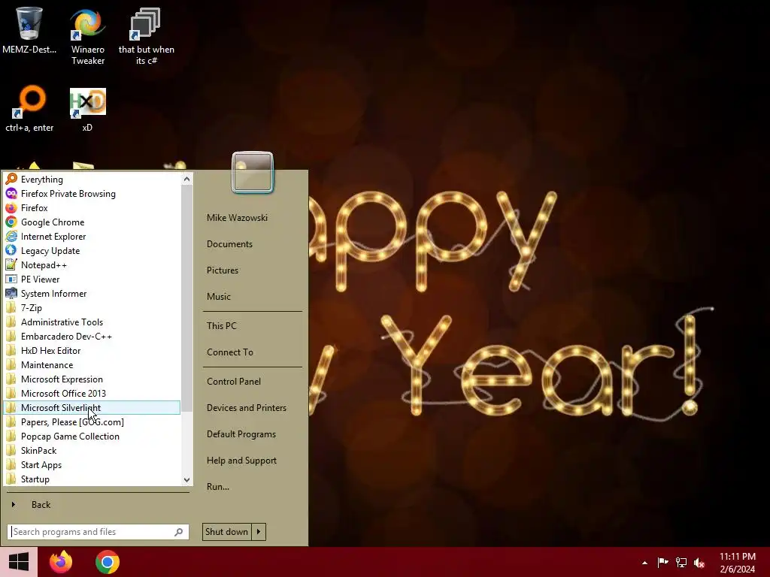Open the Action Center flag tray icon
The image size is (770, 577).
[x=662, y=562]
